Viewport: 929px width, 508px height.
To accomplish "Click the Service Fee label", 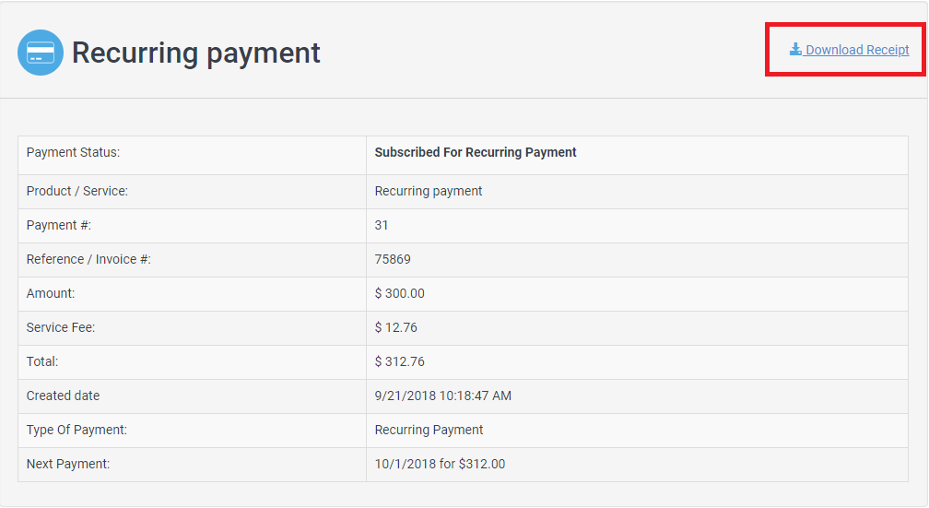I will pyautogui.click(x=61, y=327).
